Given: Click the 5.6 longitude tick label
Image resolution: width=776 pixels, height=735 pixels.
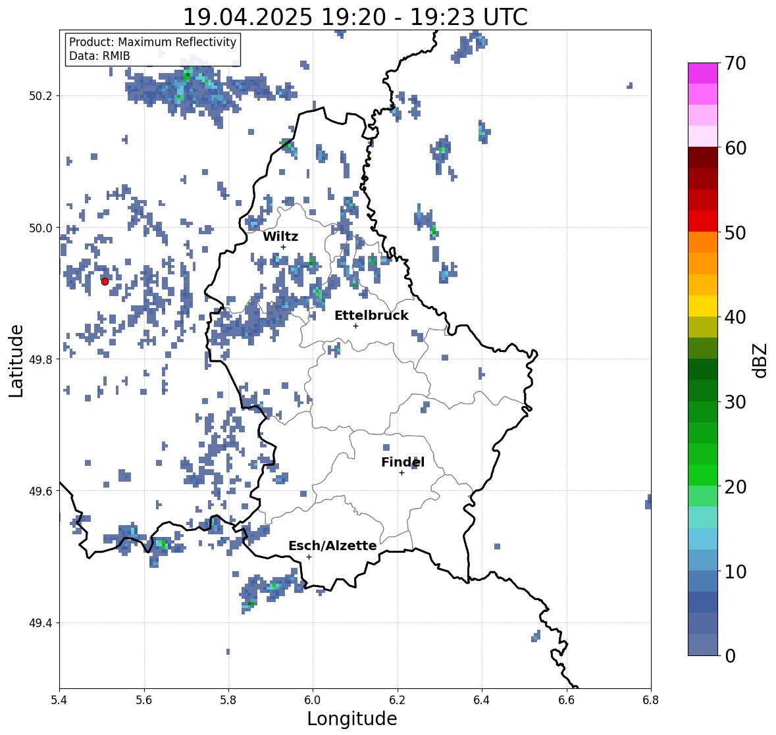Looking at the screenshot, I should [144, 699].
